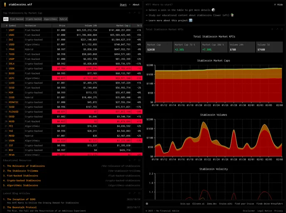The height and width of the screenshot is (213, 286).
Task: Select the FRAX coin row
Action: pyautogui.click(x=71, y=49)
